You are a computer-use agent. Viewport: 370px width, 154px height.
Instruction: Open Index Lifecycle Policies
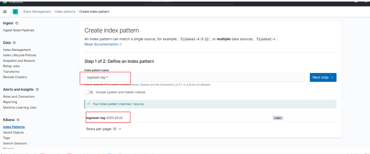pos(20,55)
